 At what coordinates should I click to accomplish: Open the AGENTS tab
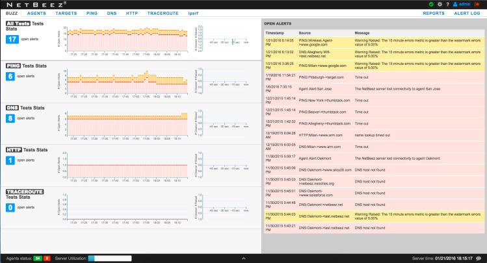tap(36, 14)
